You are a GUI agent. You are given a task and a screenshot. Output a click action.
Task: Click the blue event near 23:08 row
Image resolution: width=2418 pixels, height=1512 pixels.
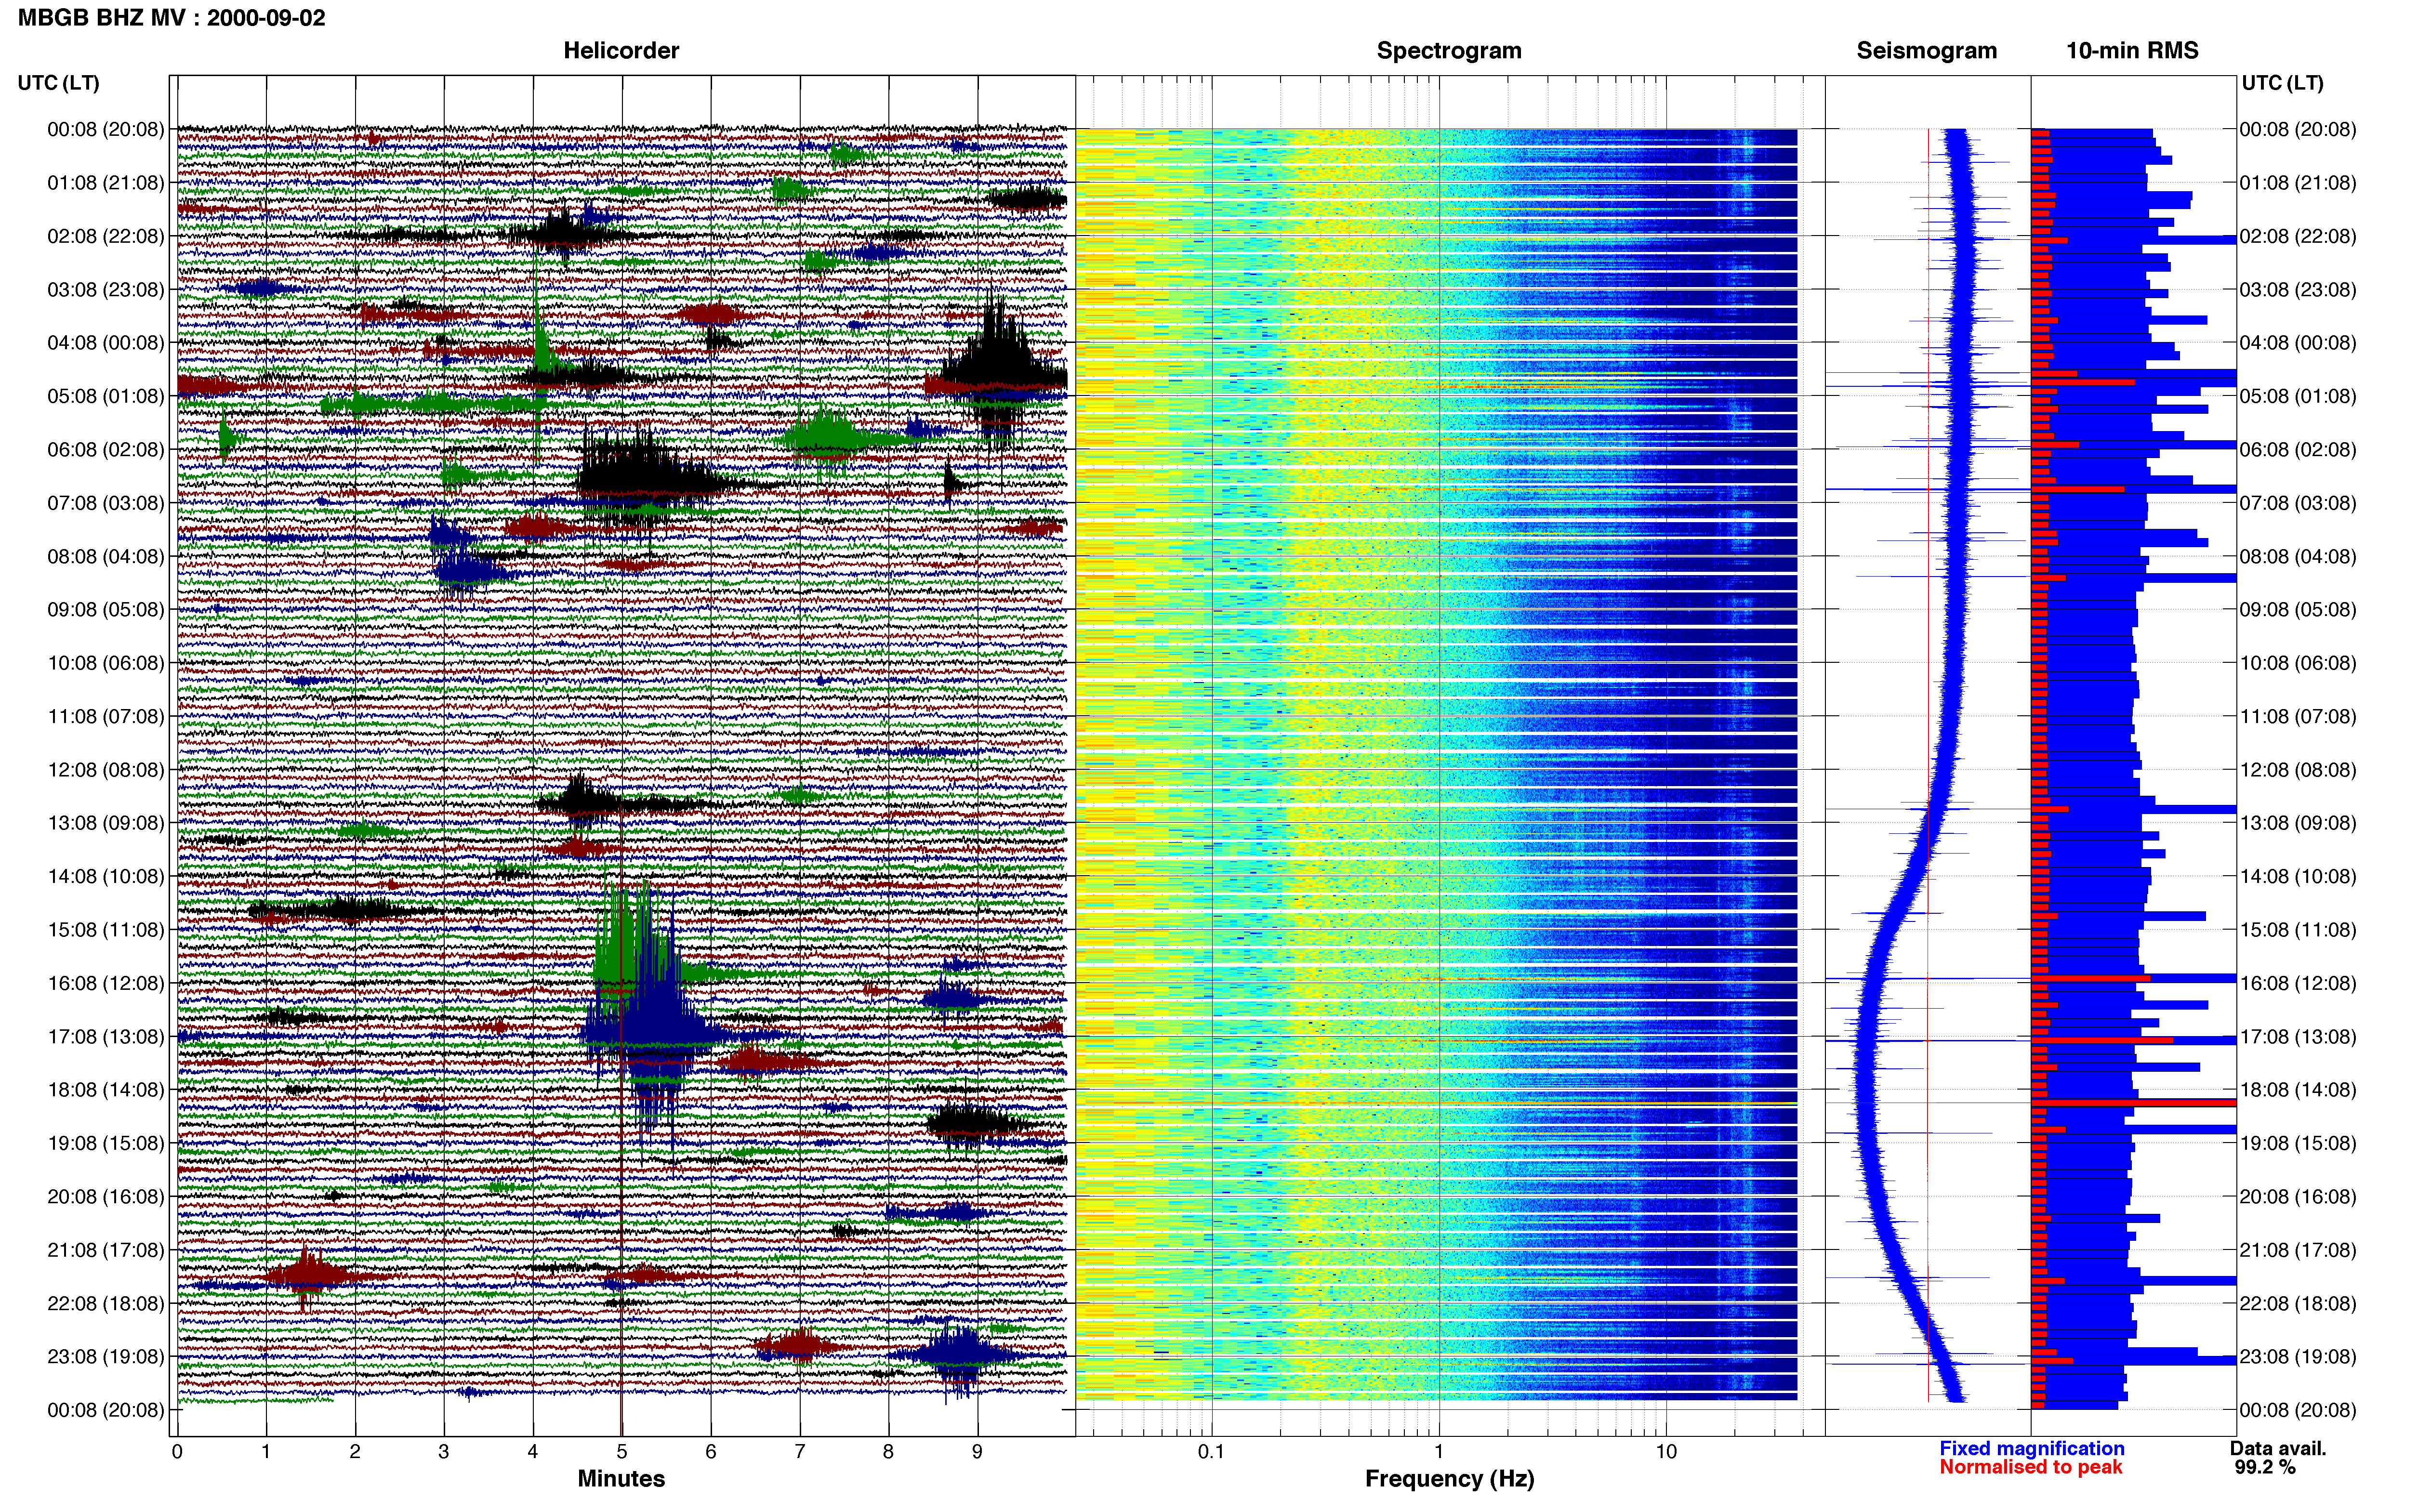click(958, 1356)
